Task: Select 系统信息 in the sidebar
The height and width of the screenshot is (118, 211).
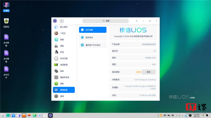Action: (x=64, y=90)
